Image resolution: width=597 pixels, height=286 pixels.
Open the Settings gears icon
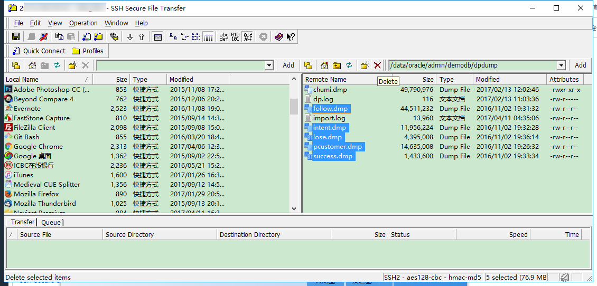pyautogui.click(x=114, y=37)
